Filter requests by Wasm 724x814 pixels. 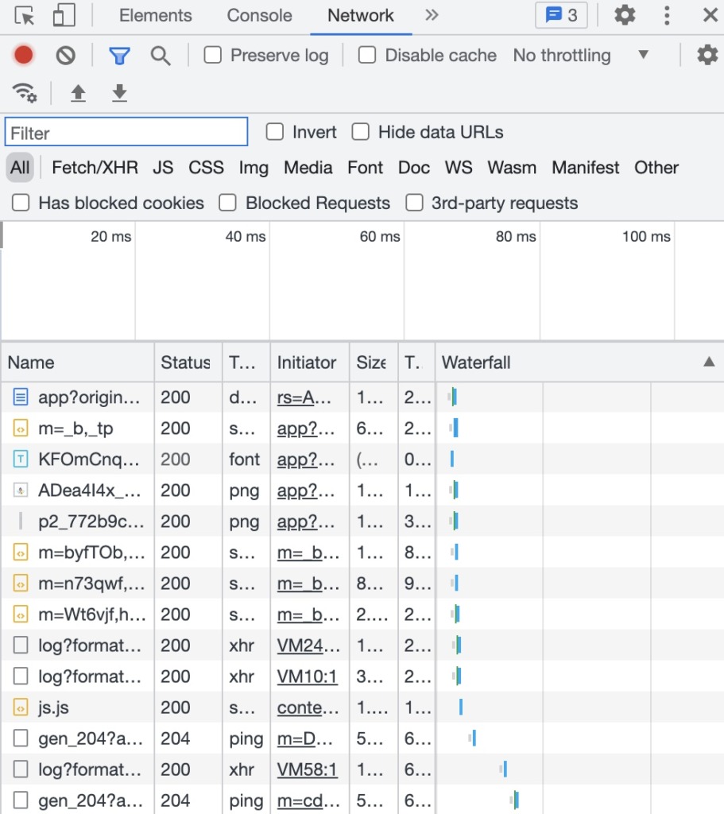pos(512,168)
